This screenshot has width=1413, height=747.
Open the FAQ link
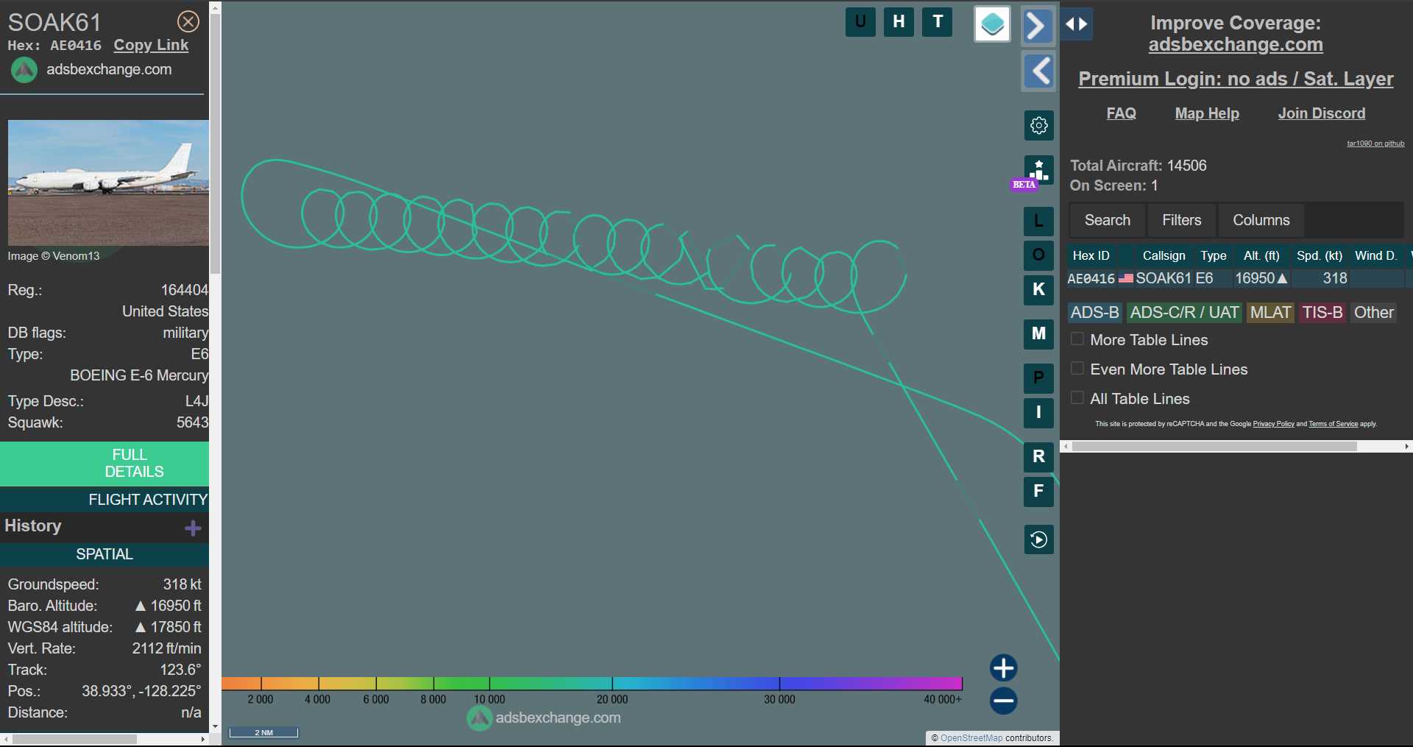tap(1121, 113)
